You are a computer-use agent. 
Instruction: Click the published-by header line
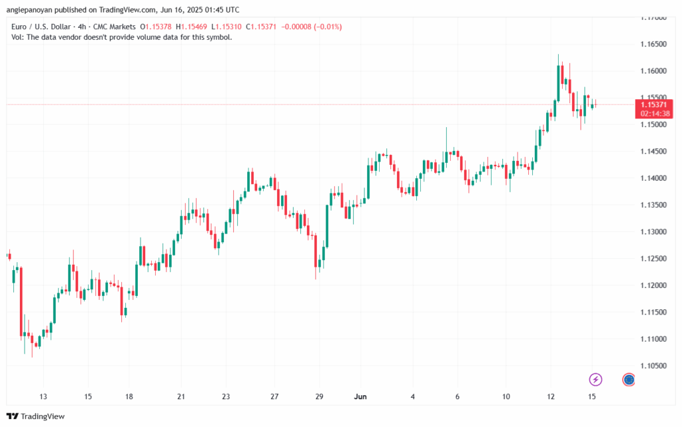tap(123, 9)
